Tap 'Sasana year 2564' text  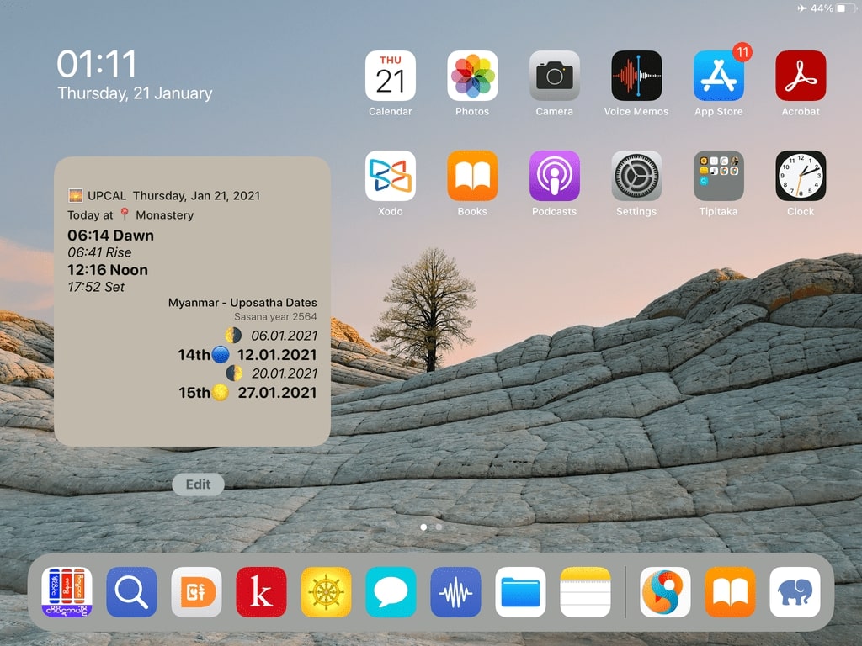coord(275,317)
